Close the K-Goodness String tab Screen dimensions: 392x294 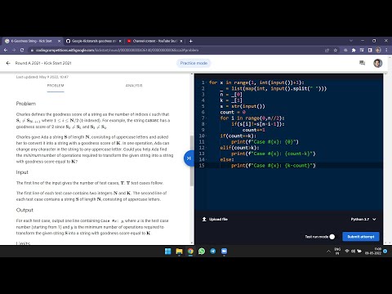coord(59,41)
